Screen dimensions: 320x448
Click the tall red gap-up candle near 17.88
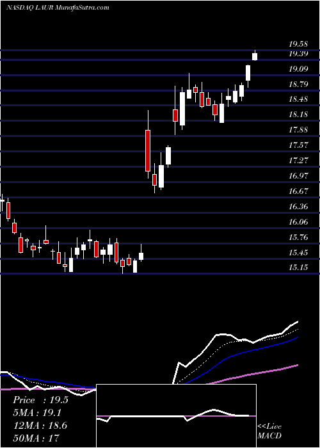(x=148, y=144)
